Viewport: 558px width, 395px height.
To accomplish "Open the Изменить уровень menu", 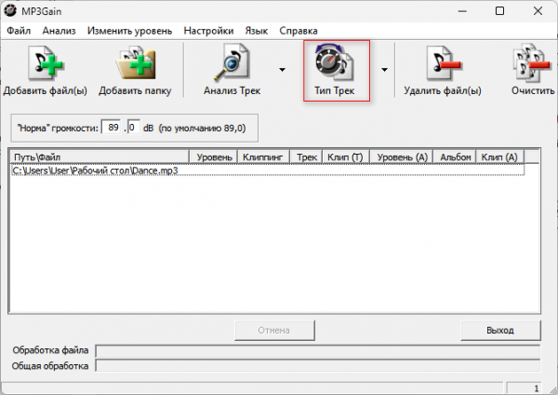I will click(x=129, y=31).
